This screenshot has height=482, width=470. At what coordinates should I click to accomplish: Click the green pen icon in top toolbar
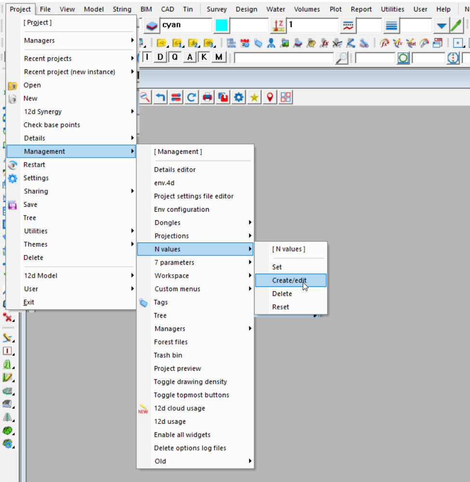[x=456, y=26]
